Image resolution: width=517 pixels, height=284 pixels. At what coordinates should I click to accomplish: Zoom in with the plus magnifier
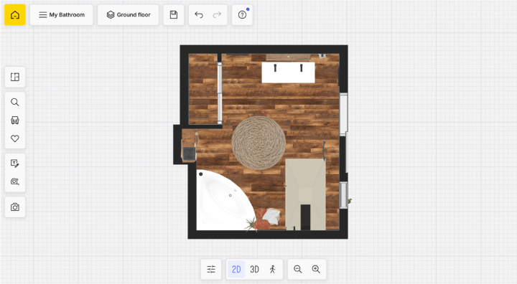tap(316, 270)
